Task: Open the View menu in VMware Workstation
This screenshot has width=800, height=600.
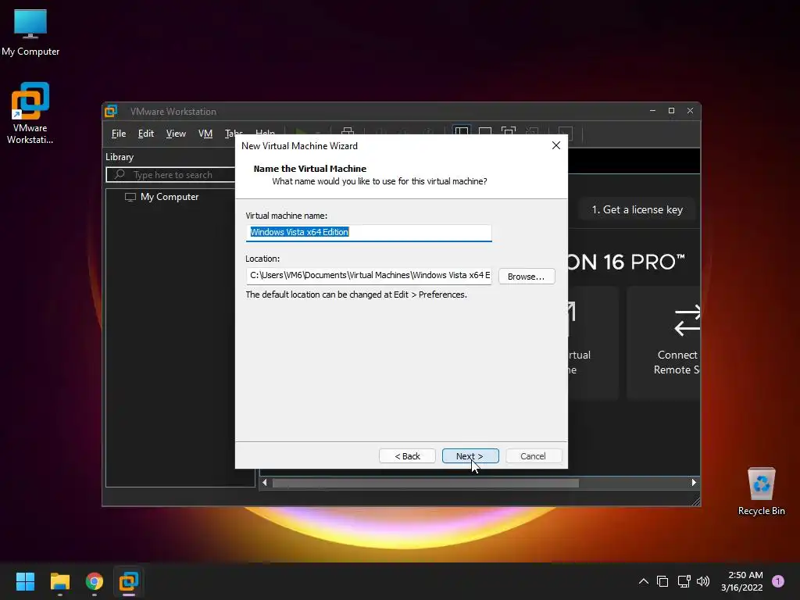Action: [x=176, y=134]
